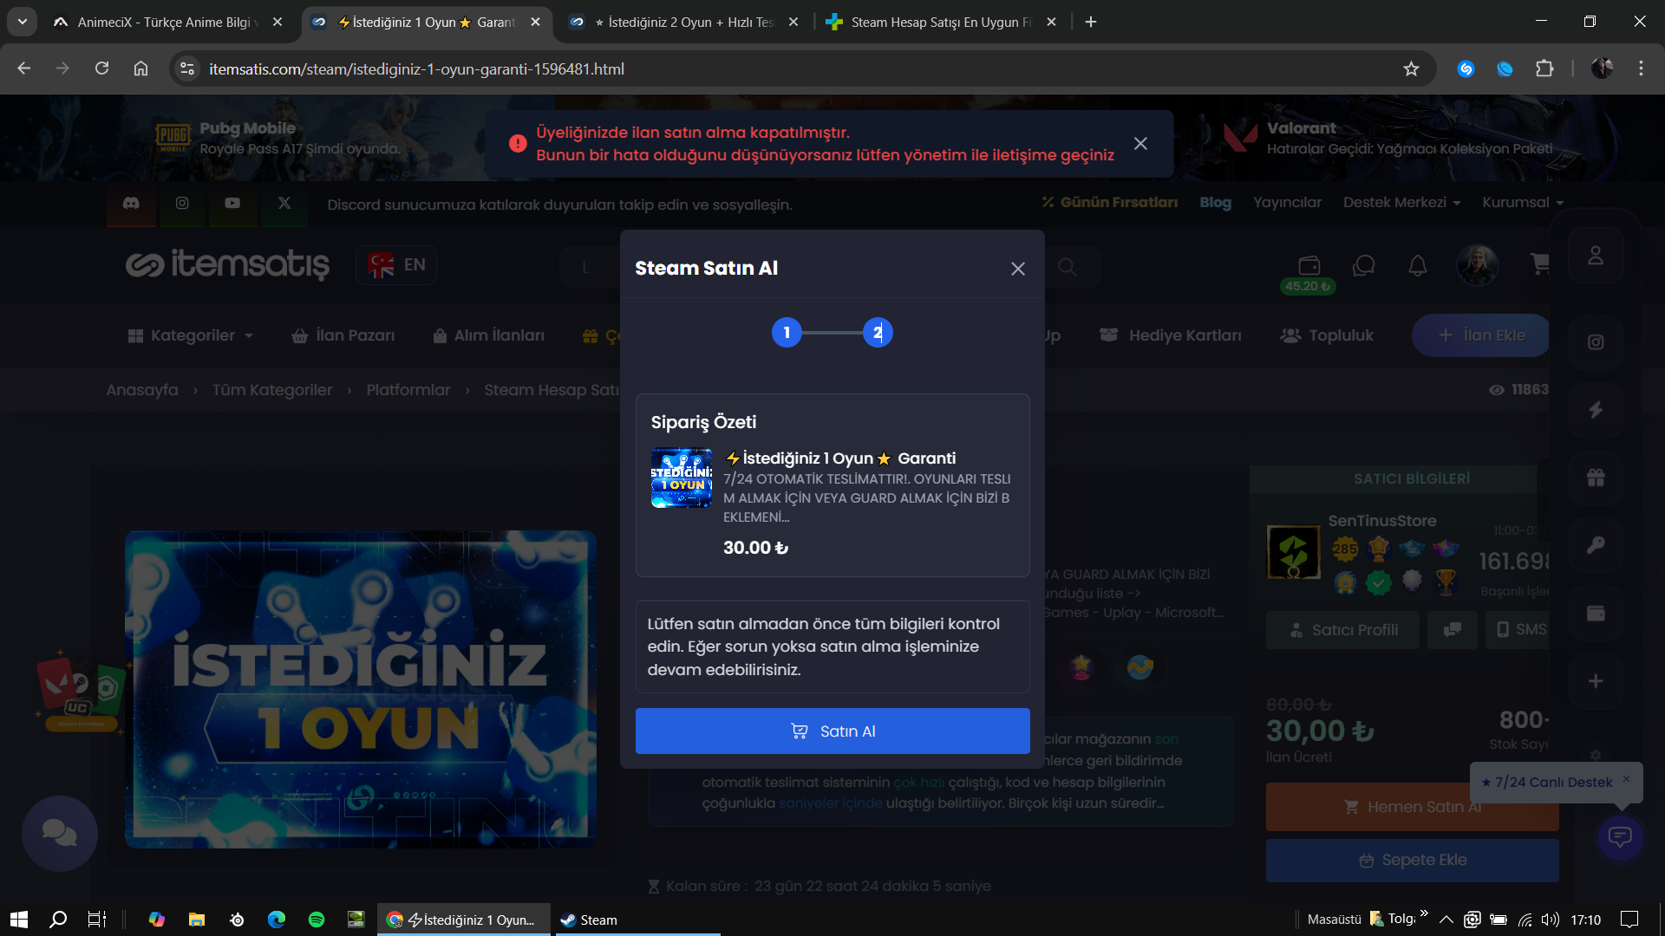This screenshot has height=936, width=1665.
Task: Open the Hediye Kartları menu
Action: point(1171,335)
